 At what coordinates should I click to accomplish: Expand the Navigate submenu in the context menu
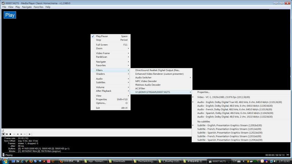110,62
